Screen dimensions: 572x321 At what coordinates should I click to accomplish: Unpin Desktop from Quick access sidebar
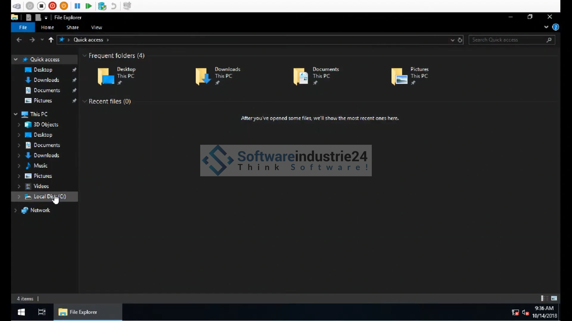tap(74, 70)
